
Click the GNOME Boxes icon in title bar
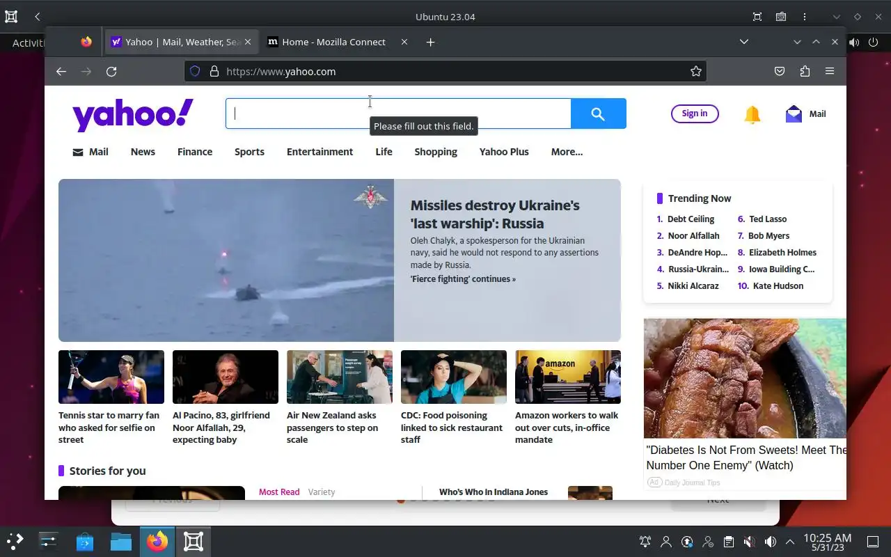11,16
